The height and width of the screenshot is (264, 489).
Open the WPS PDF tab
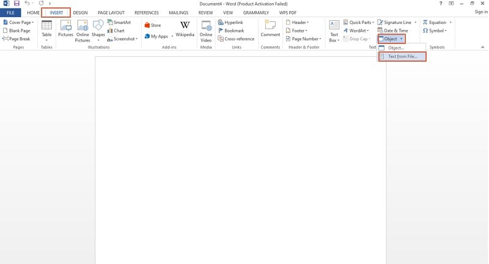click(x=287, y=13)
